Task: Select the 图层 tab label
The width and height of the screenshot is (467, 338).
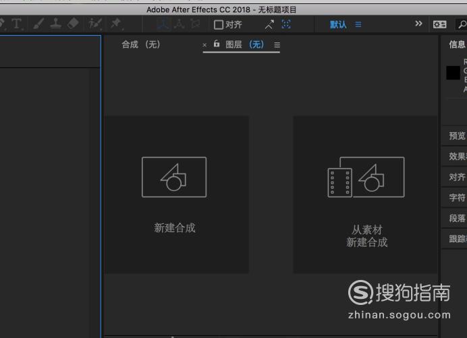Action: tap(233, 45)
